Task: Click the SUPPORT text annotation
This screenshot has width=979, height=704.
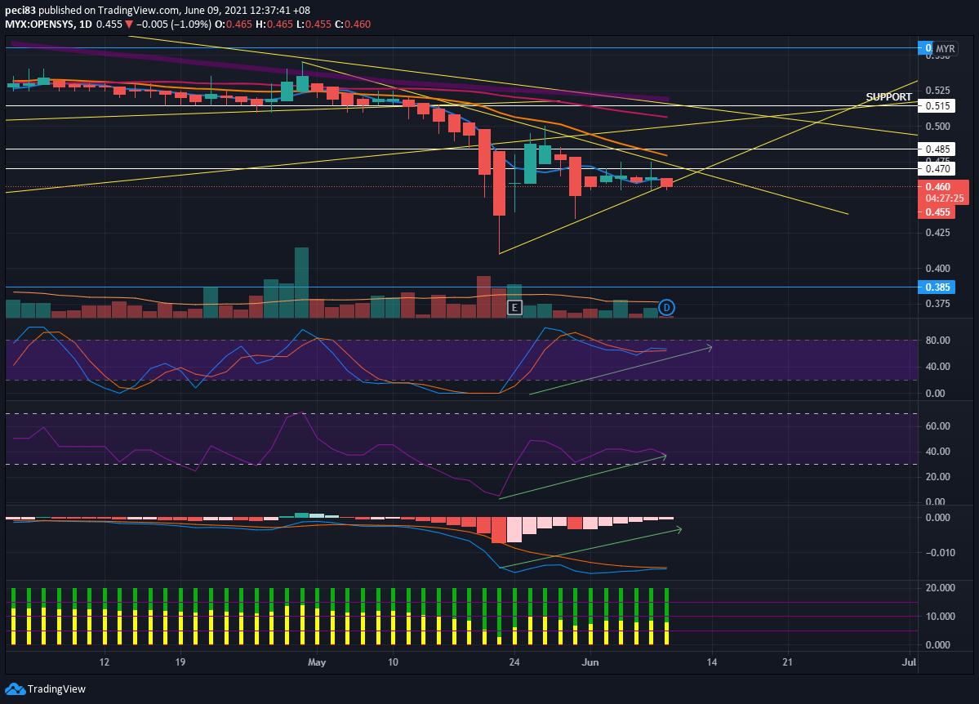Action: [888, 97]
